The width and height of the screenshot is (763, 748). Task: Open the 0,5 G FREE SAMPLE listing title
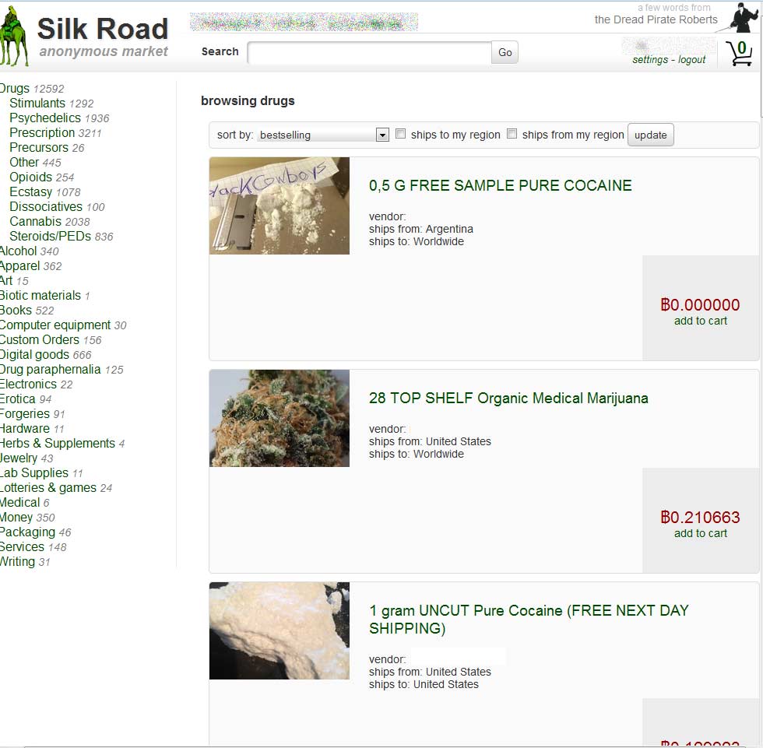click(x=500, y=185)
